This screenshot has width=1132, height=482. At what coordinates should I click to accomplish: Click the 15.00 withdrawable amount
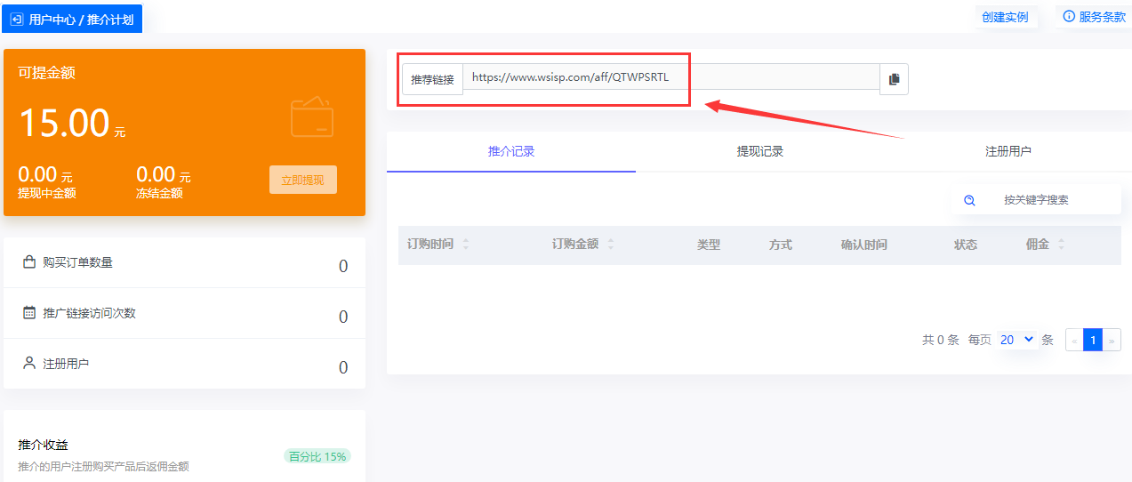point(64,123)
